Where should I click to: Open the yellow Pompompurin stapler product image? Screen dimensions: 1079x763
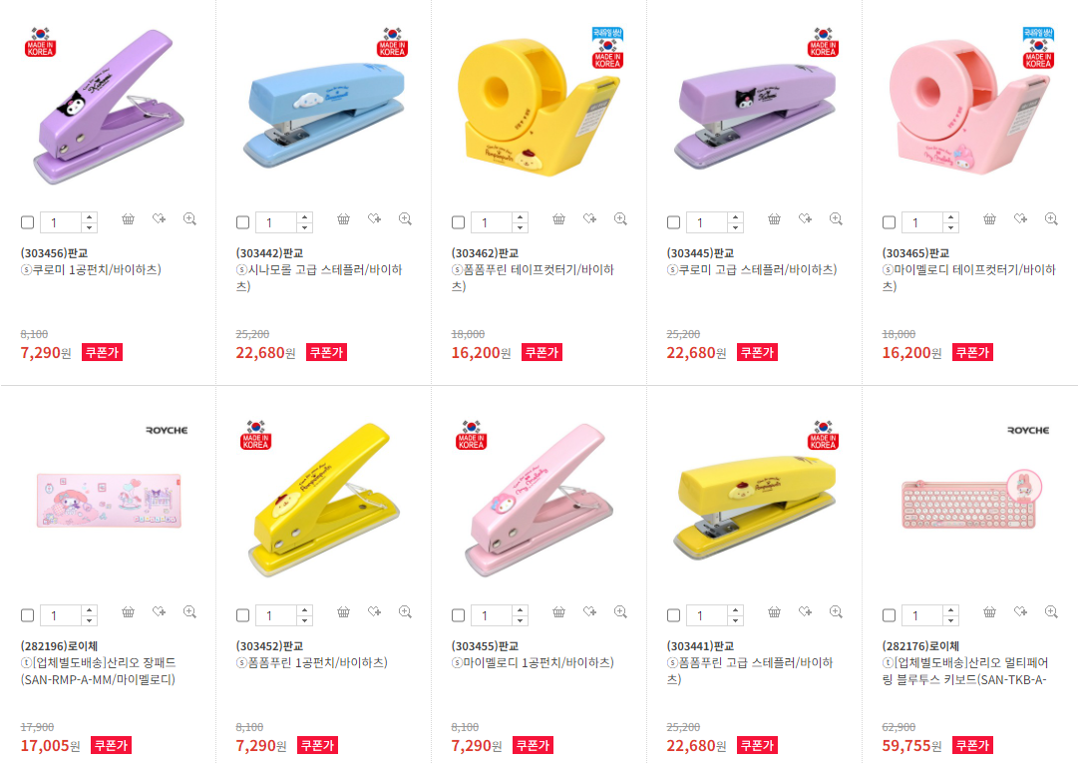[754, 503]
